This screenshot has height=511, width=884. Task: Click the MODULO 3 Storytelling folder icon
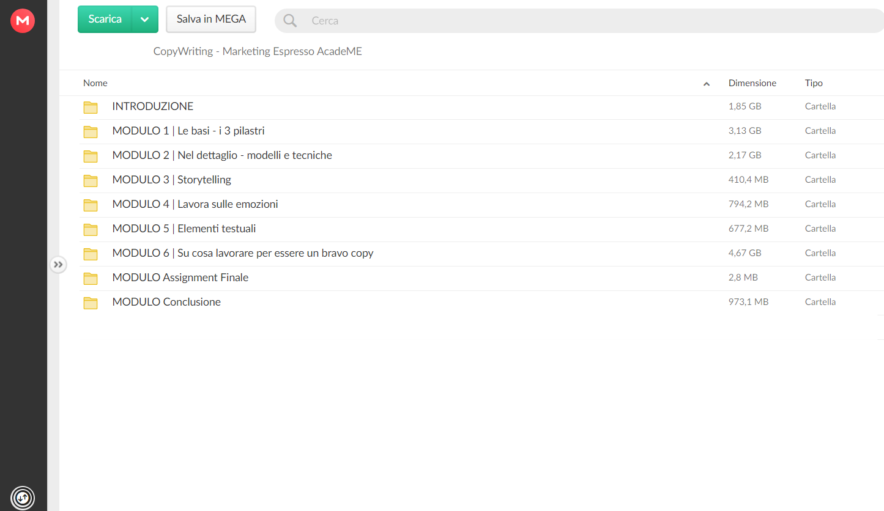pyautogui.click(x=91, y=180)
